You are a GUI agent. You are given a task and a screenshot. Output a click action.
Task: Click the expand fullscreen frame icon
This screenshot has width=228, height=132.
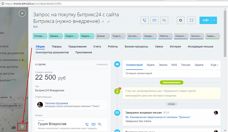(x=191, y=20)
